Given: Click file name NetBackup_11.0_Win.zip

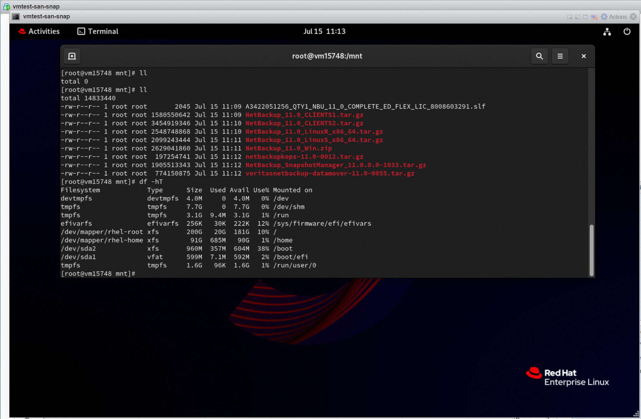Looking at the screenshot, I should coord(289,149).
